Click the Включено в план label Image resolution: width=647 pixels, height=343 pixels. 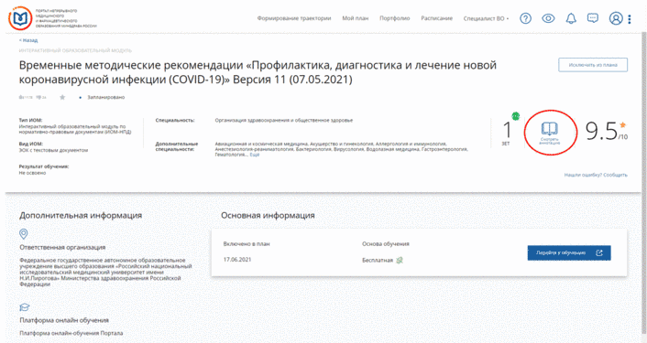247,244
